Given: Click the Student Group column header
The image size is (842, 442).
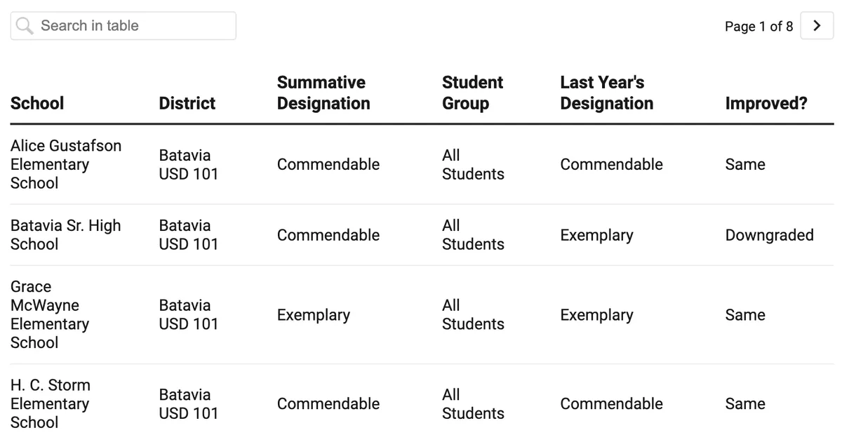Looking at the screenshot, I should point(472,92).
